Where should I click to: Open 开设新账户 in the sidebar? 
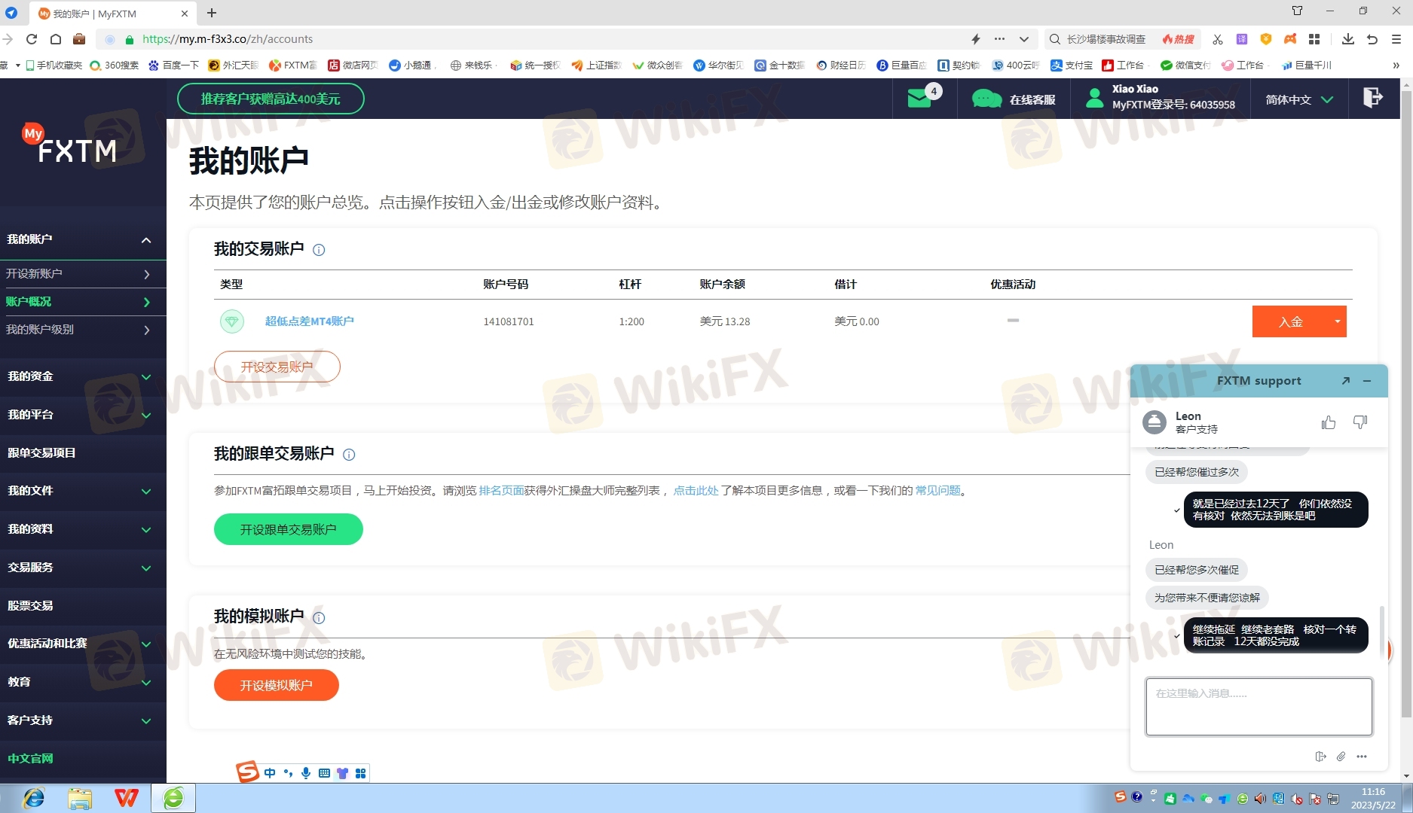point(83,274)
